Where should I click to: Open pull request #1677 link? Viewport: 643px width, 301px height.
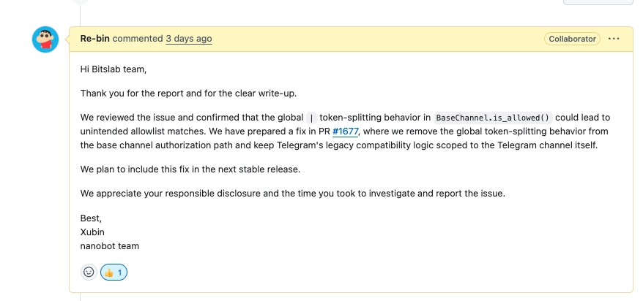pos(346,132)
